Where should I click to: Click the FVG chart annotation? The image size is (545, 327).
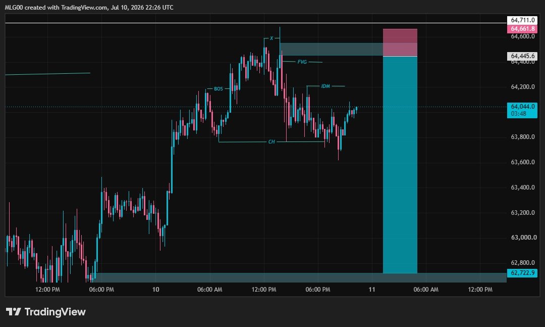[302, 62]
